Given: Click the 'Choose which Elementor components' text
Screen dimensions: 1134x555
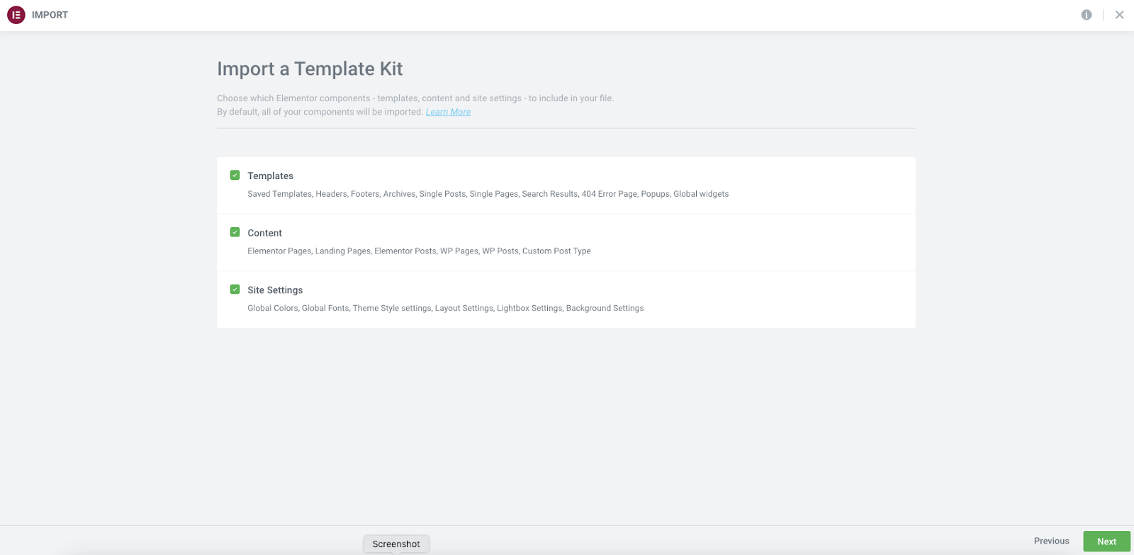Looking at the screenshot, I should tap(415, 98).
